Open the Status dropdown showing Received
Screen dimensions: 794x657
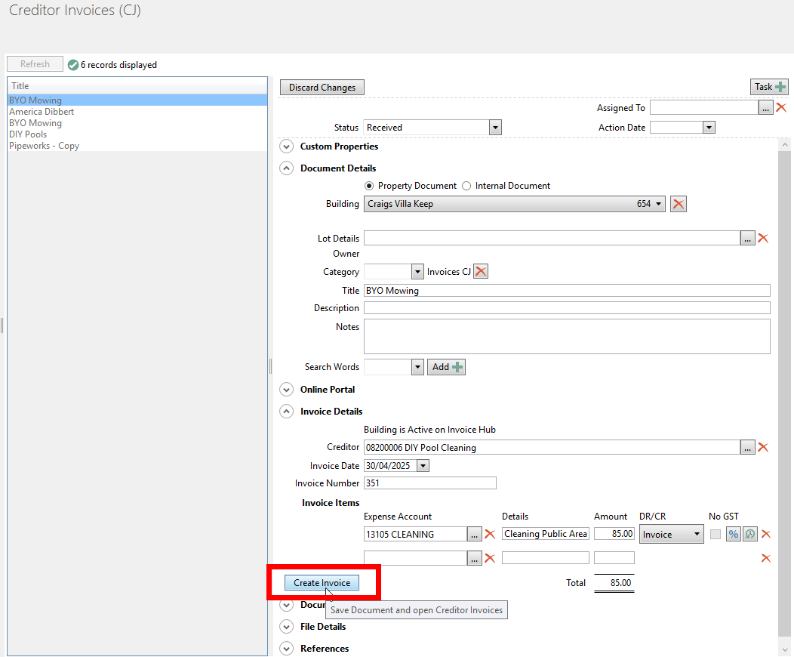point(495,128)
